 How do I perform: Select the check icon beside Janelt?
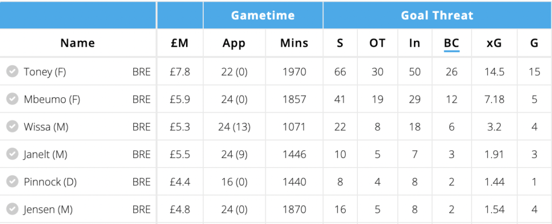point(12,154)
